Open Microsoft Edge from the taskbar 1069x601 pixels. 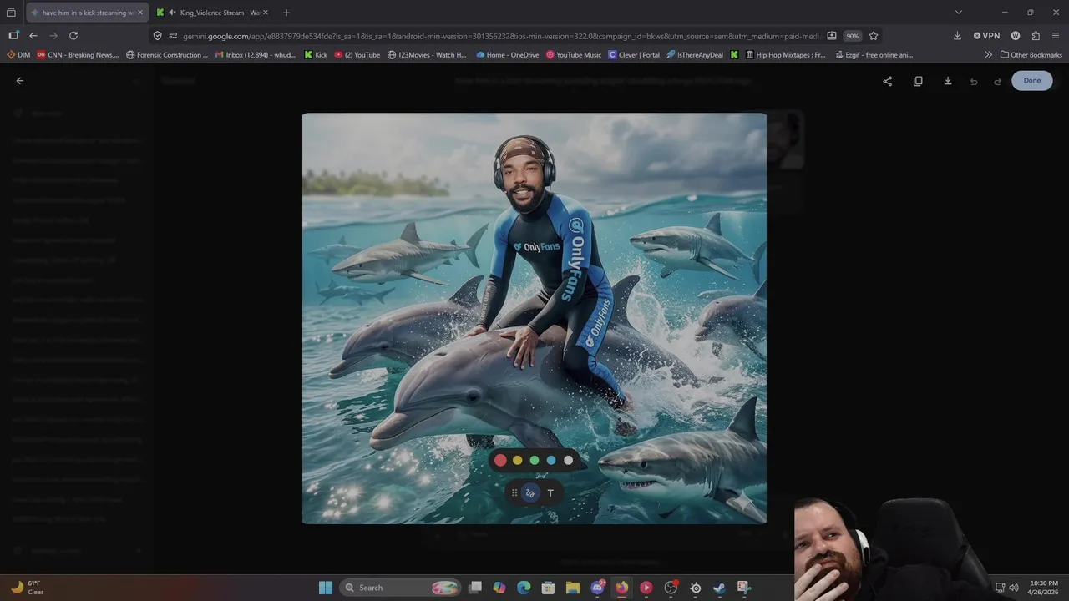pos(524,588)
